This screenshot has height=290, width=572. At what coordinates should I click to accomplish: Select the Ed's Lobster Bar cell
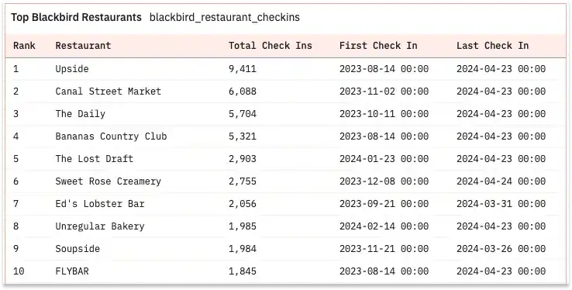pyautogui.click(x=100, y=204)
